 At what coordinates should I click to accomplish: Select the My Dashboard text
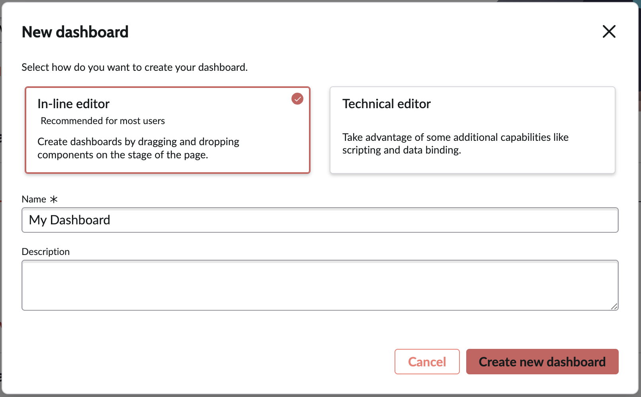(x=70, y=220)
